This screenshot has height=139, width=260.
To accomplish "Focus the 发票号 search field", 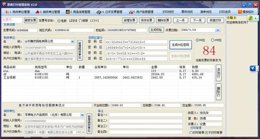I will point(12,20).
